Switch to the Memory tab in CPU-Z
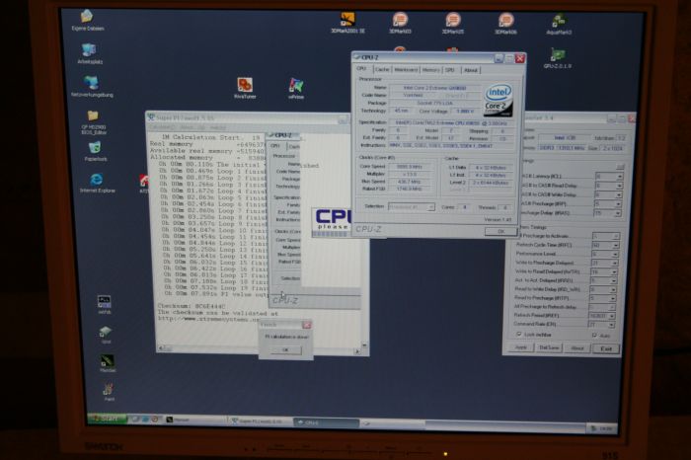This screenshot has height=460, width=691. pyautogui.click(x=430, y=70)
